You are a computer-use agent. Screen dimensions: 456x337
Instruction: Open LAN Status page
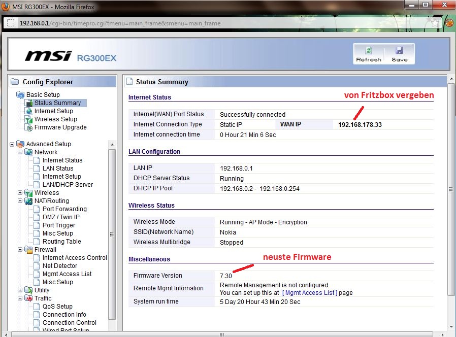pyautogui.click(x=58, y=168)
